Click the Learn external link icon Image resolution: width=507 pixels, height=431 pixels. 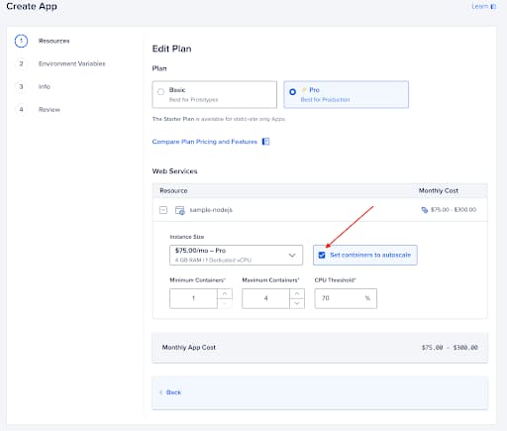tap(493, 7)
